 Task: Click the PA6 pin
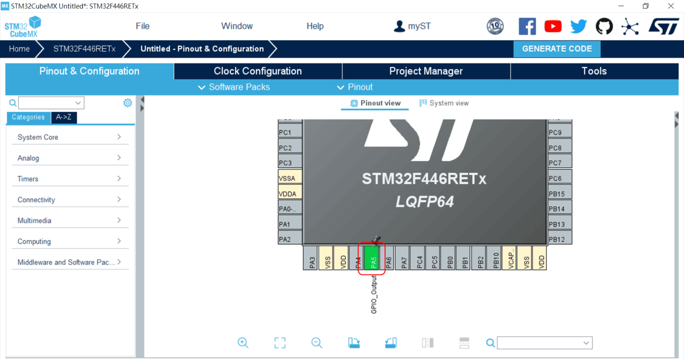[x=387, y=258]
